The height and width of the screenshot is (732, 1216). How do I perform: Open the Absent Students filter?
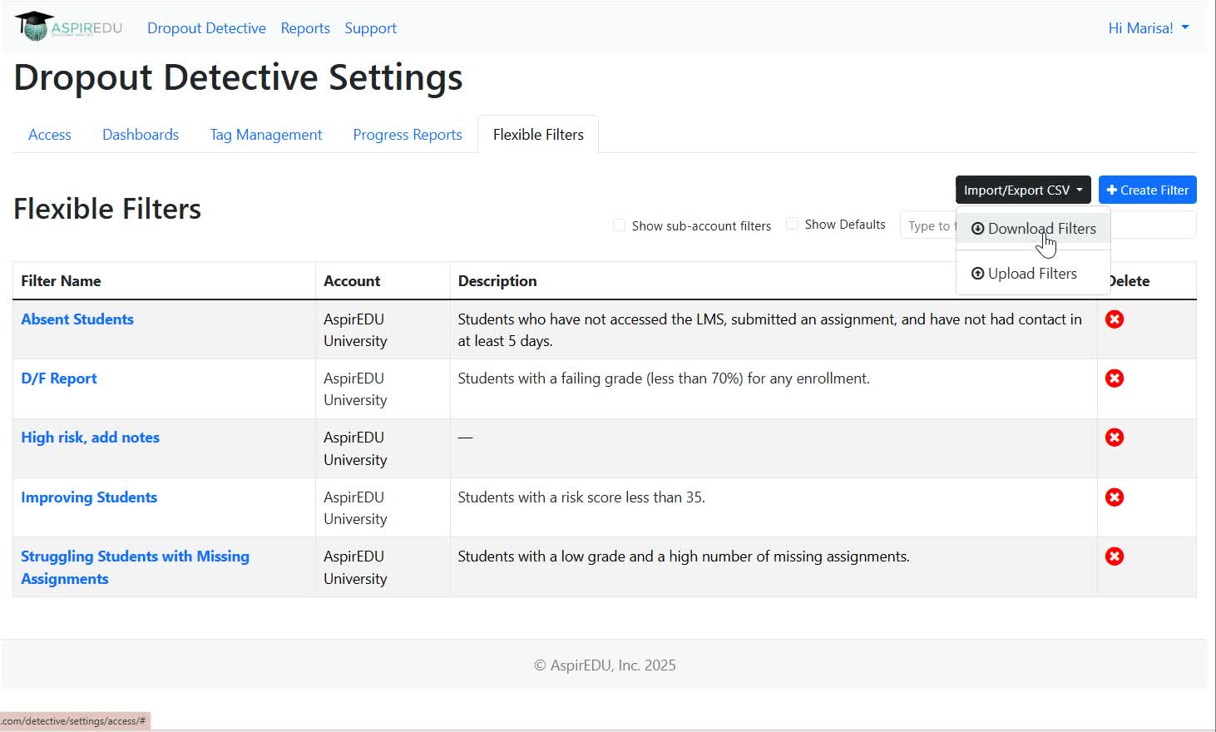click(x=77, y=319)
